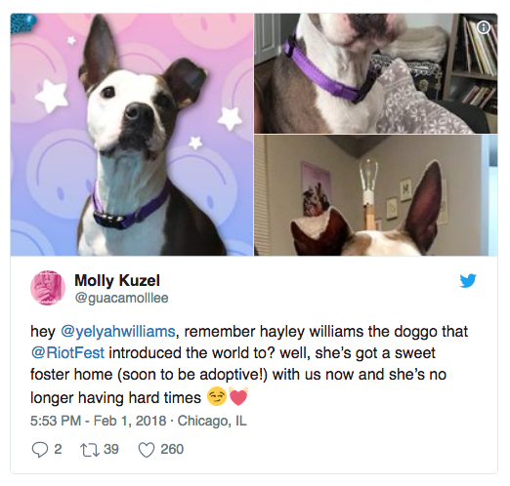Click the retweet arrows icon
510x486 pixels.
(x=89, y=450)
